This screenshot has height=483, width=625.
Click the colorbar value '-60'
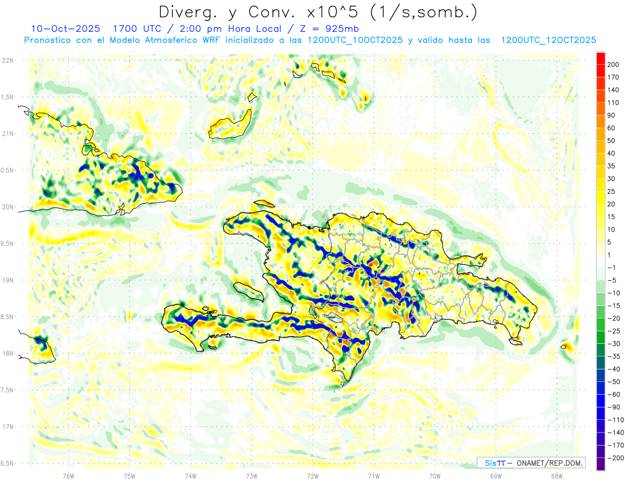tap(615, 394)
